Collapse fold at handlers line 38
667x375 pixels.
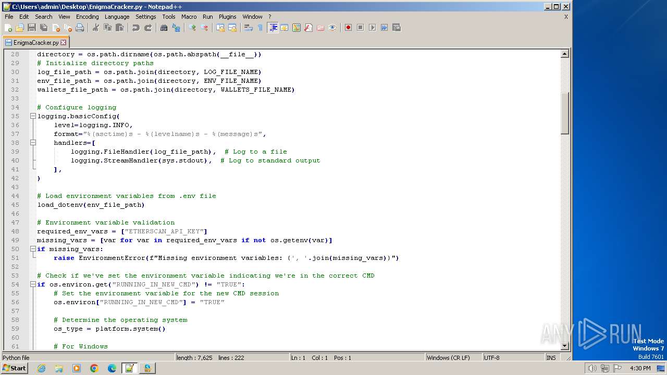point(33,143)
